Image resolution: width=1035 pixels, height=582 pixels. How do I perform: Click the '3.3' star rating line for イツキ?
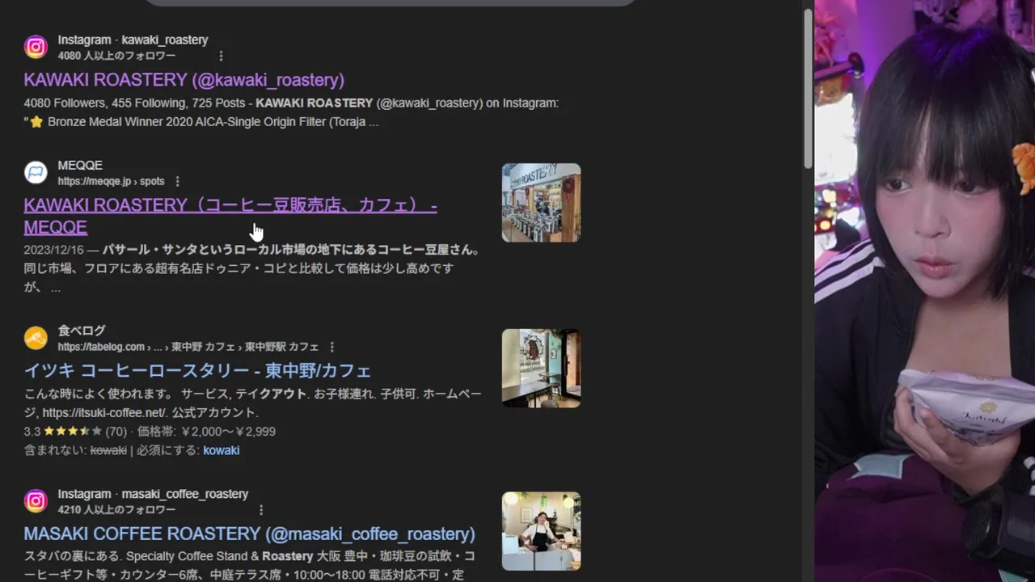click(x=150, y=432)
